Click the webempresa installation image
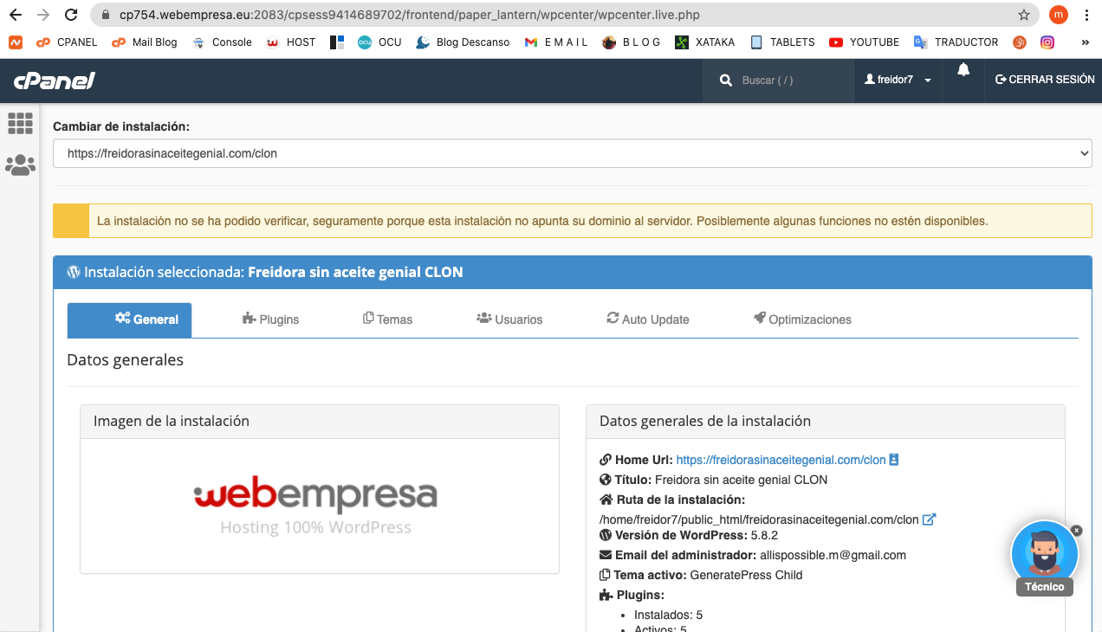Image resolution: width=1102 pixels, height=632 pixels. coord(315,506)
